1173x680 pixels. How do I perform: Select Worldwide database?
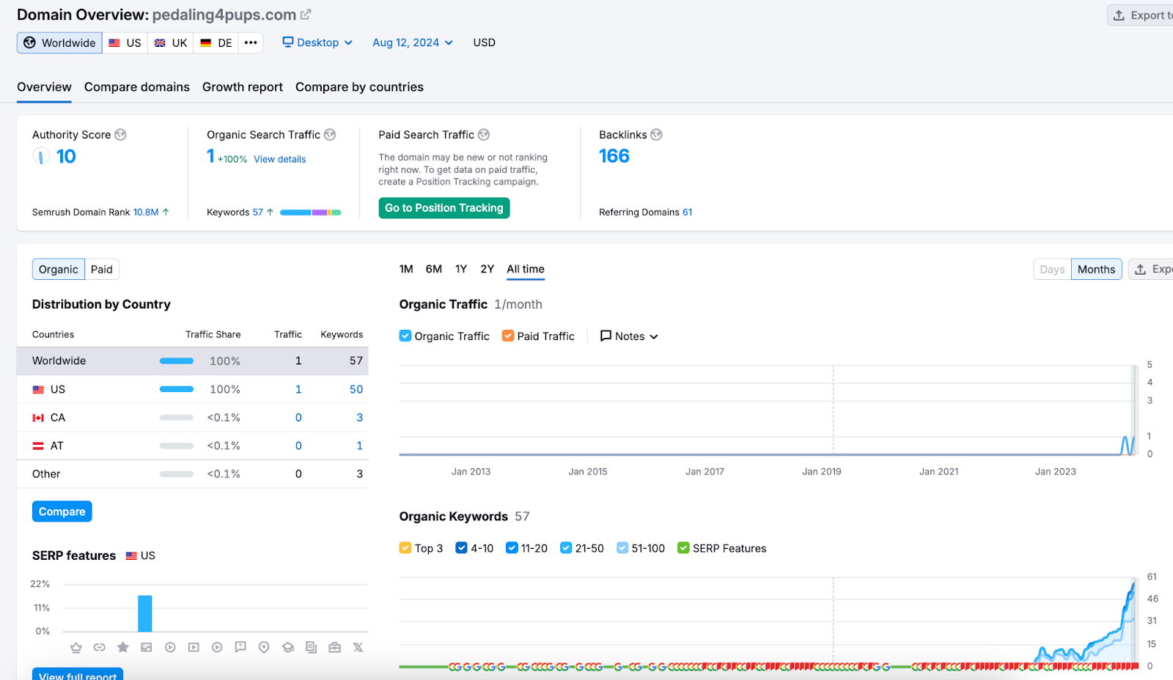(x=59, y=42)
